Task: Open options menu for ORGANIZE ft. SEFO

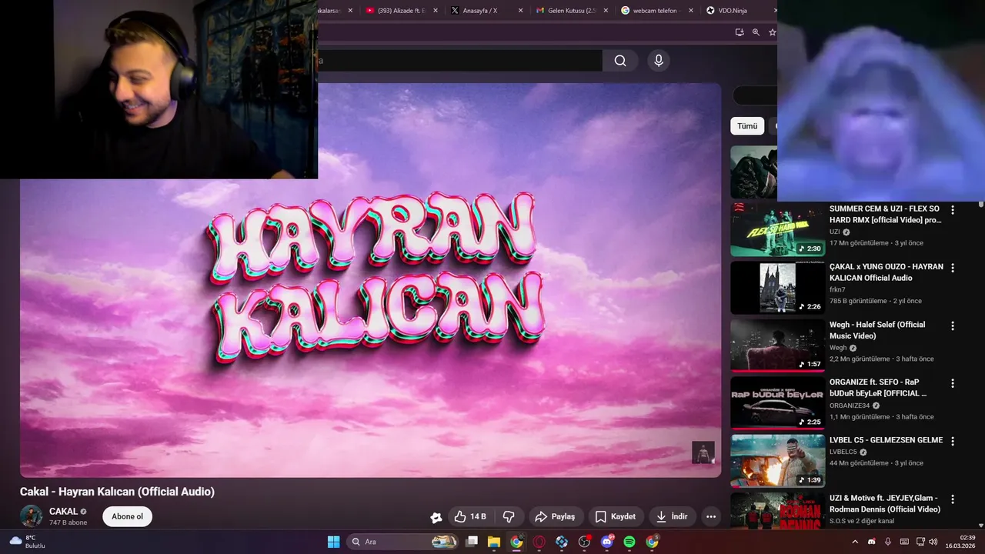Action: click(x=953, y=383)
